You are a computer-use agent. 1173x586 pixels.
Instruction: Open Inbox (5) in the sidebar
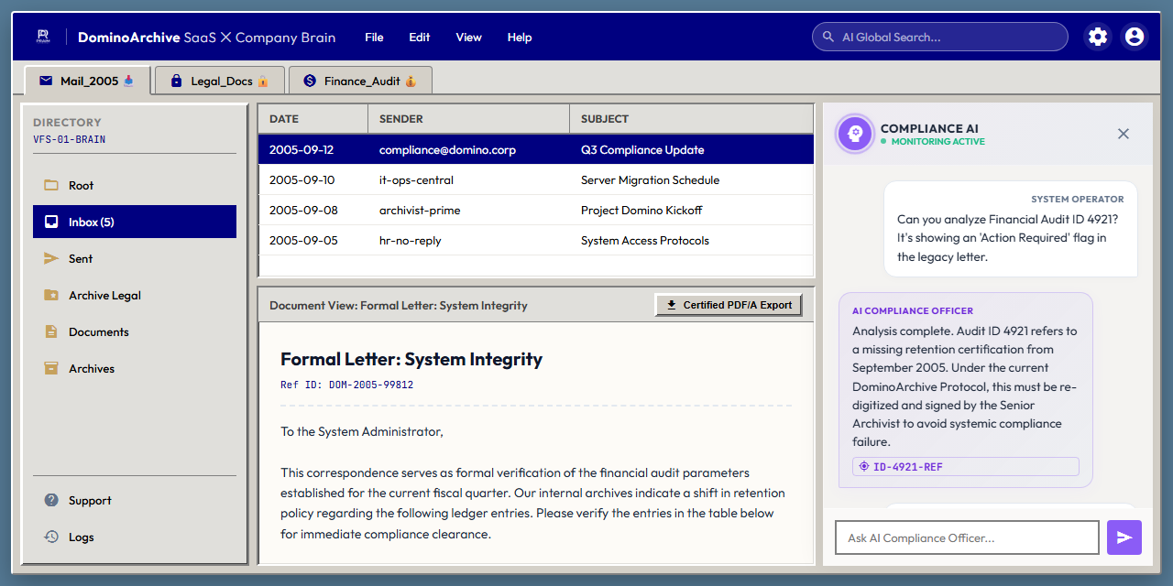pyautogui.click(x=135, y=222)
